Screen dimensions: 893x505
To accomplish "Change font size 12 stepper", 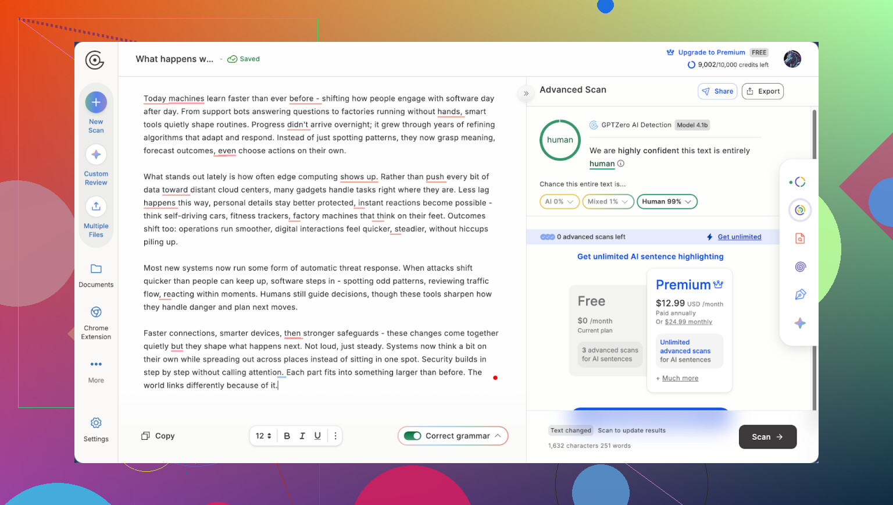I will pyautogui.click(x=263, y=436).
